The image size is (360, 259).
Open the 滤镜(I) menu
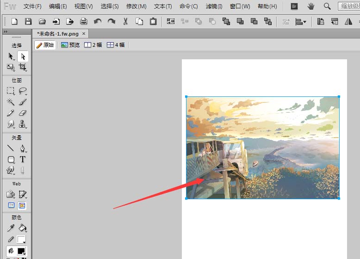pyautogui.click(x=214, y=6)
